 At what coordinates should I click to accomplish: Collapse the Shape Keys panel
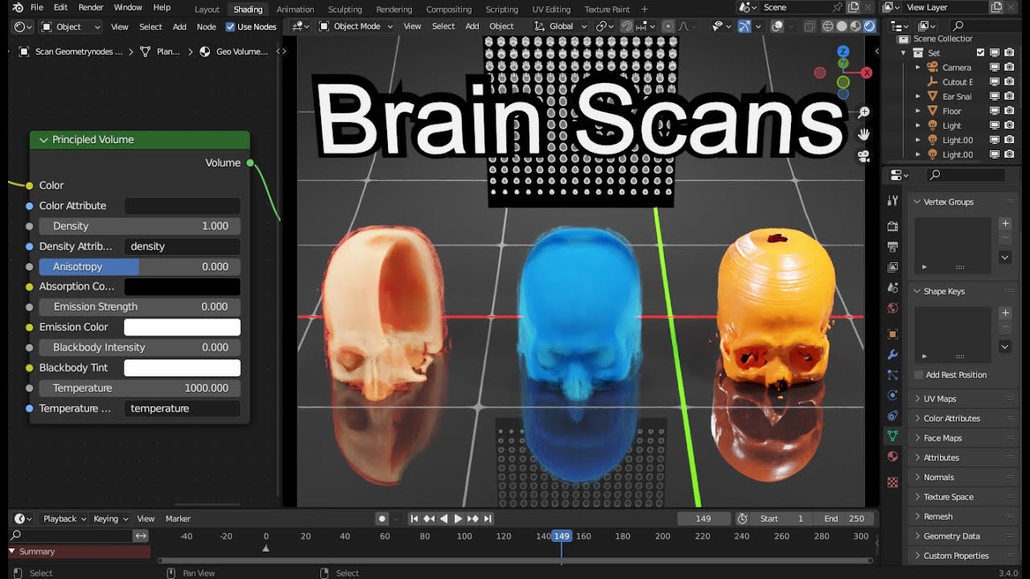tap(917, 291)
